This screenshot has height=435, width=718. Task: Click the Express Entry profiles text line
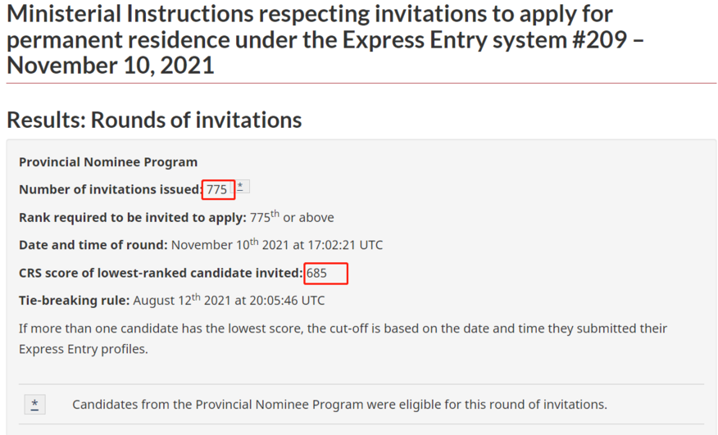[84, 349]
